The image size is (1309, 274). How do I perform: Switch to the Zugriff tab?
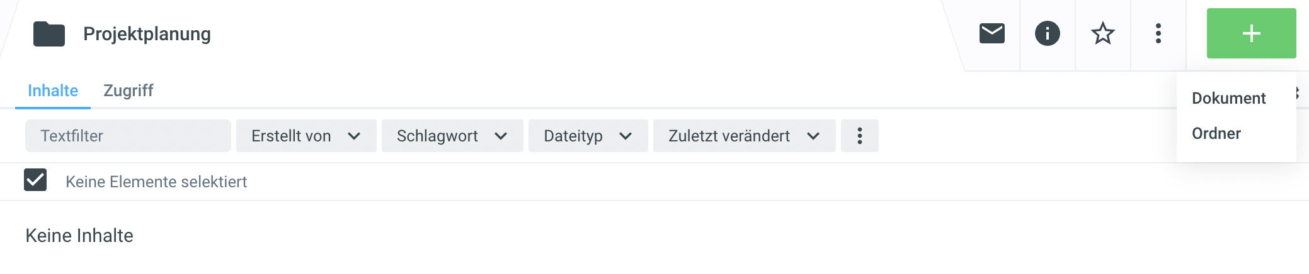129,90
